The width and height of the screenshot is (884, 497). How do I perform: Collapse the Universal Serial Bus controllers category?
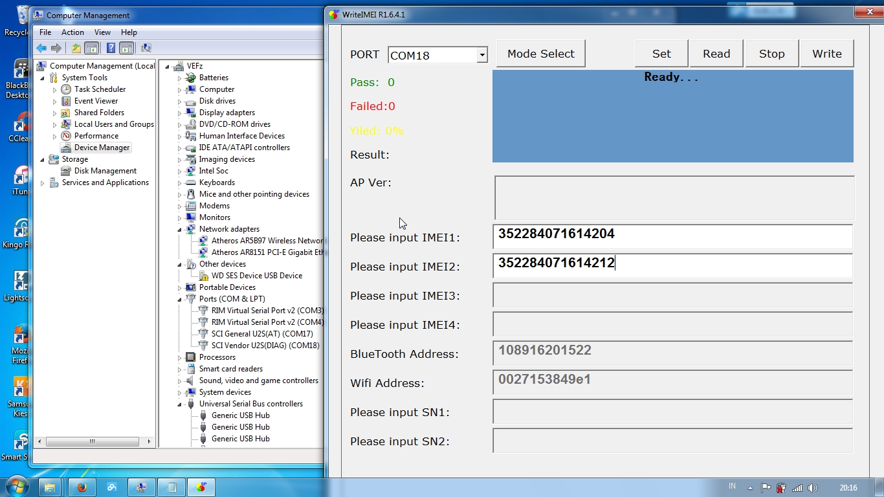click(180, 404)
